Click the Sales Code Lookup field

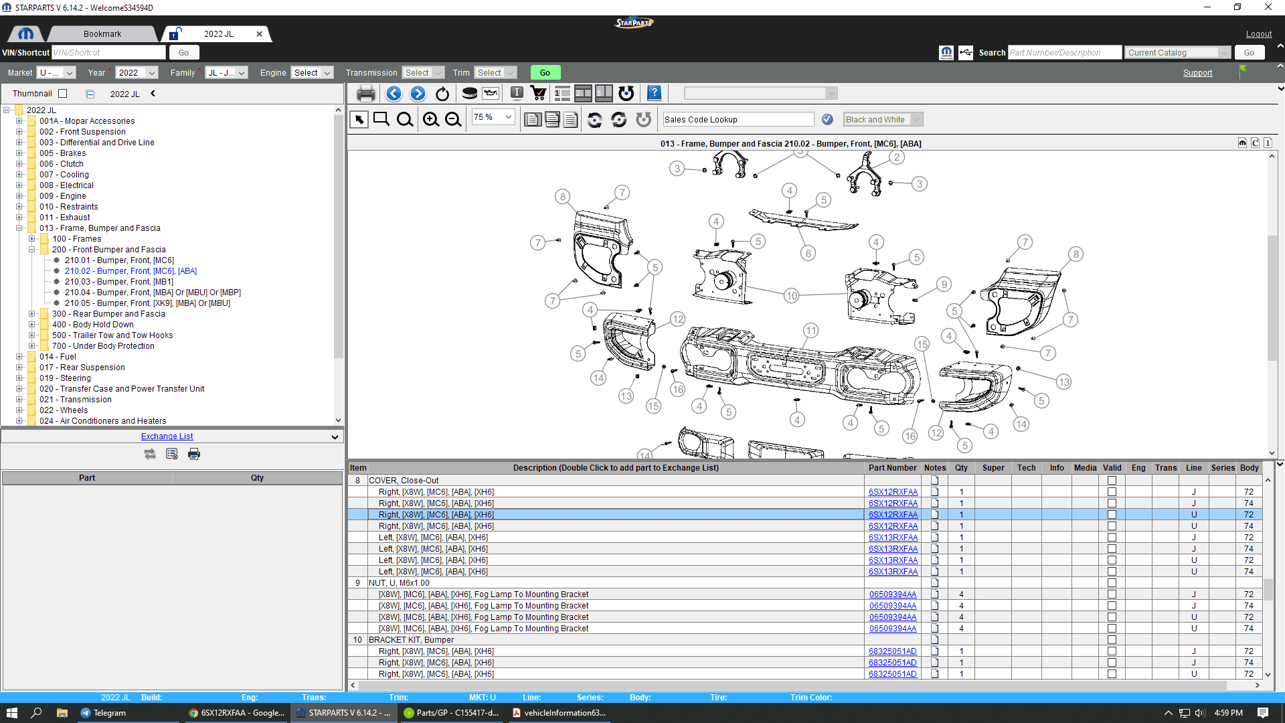coord(738,119)
